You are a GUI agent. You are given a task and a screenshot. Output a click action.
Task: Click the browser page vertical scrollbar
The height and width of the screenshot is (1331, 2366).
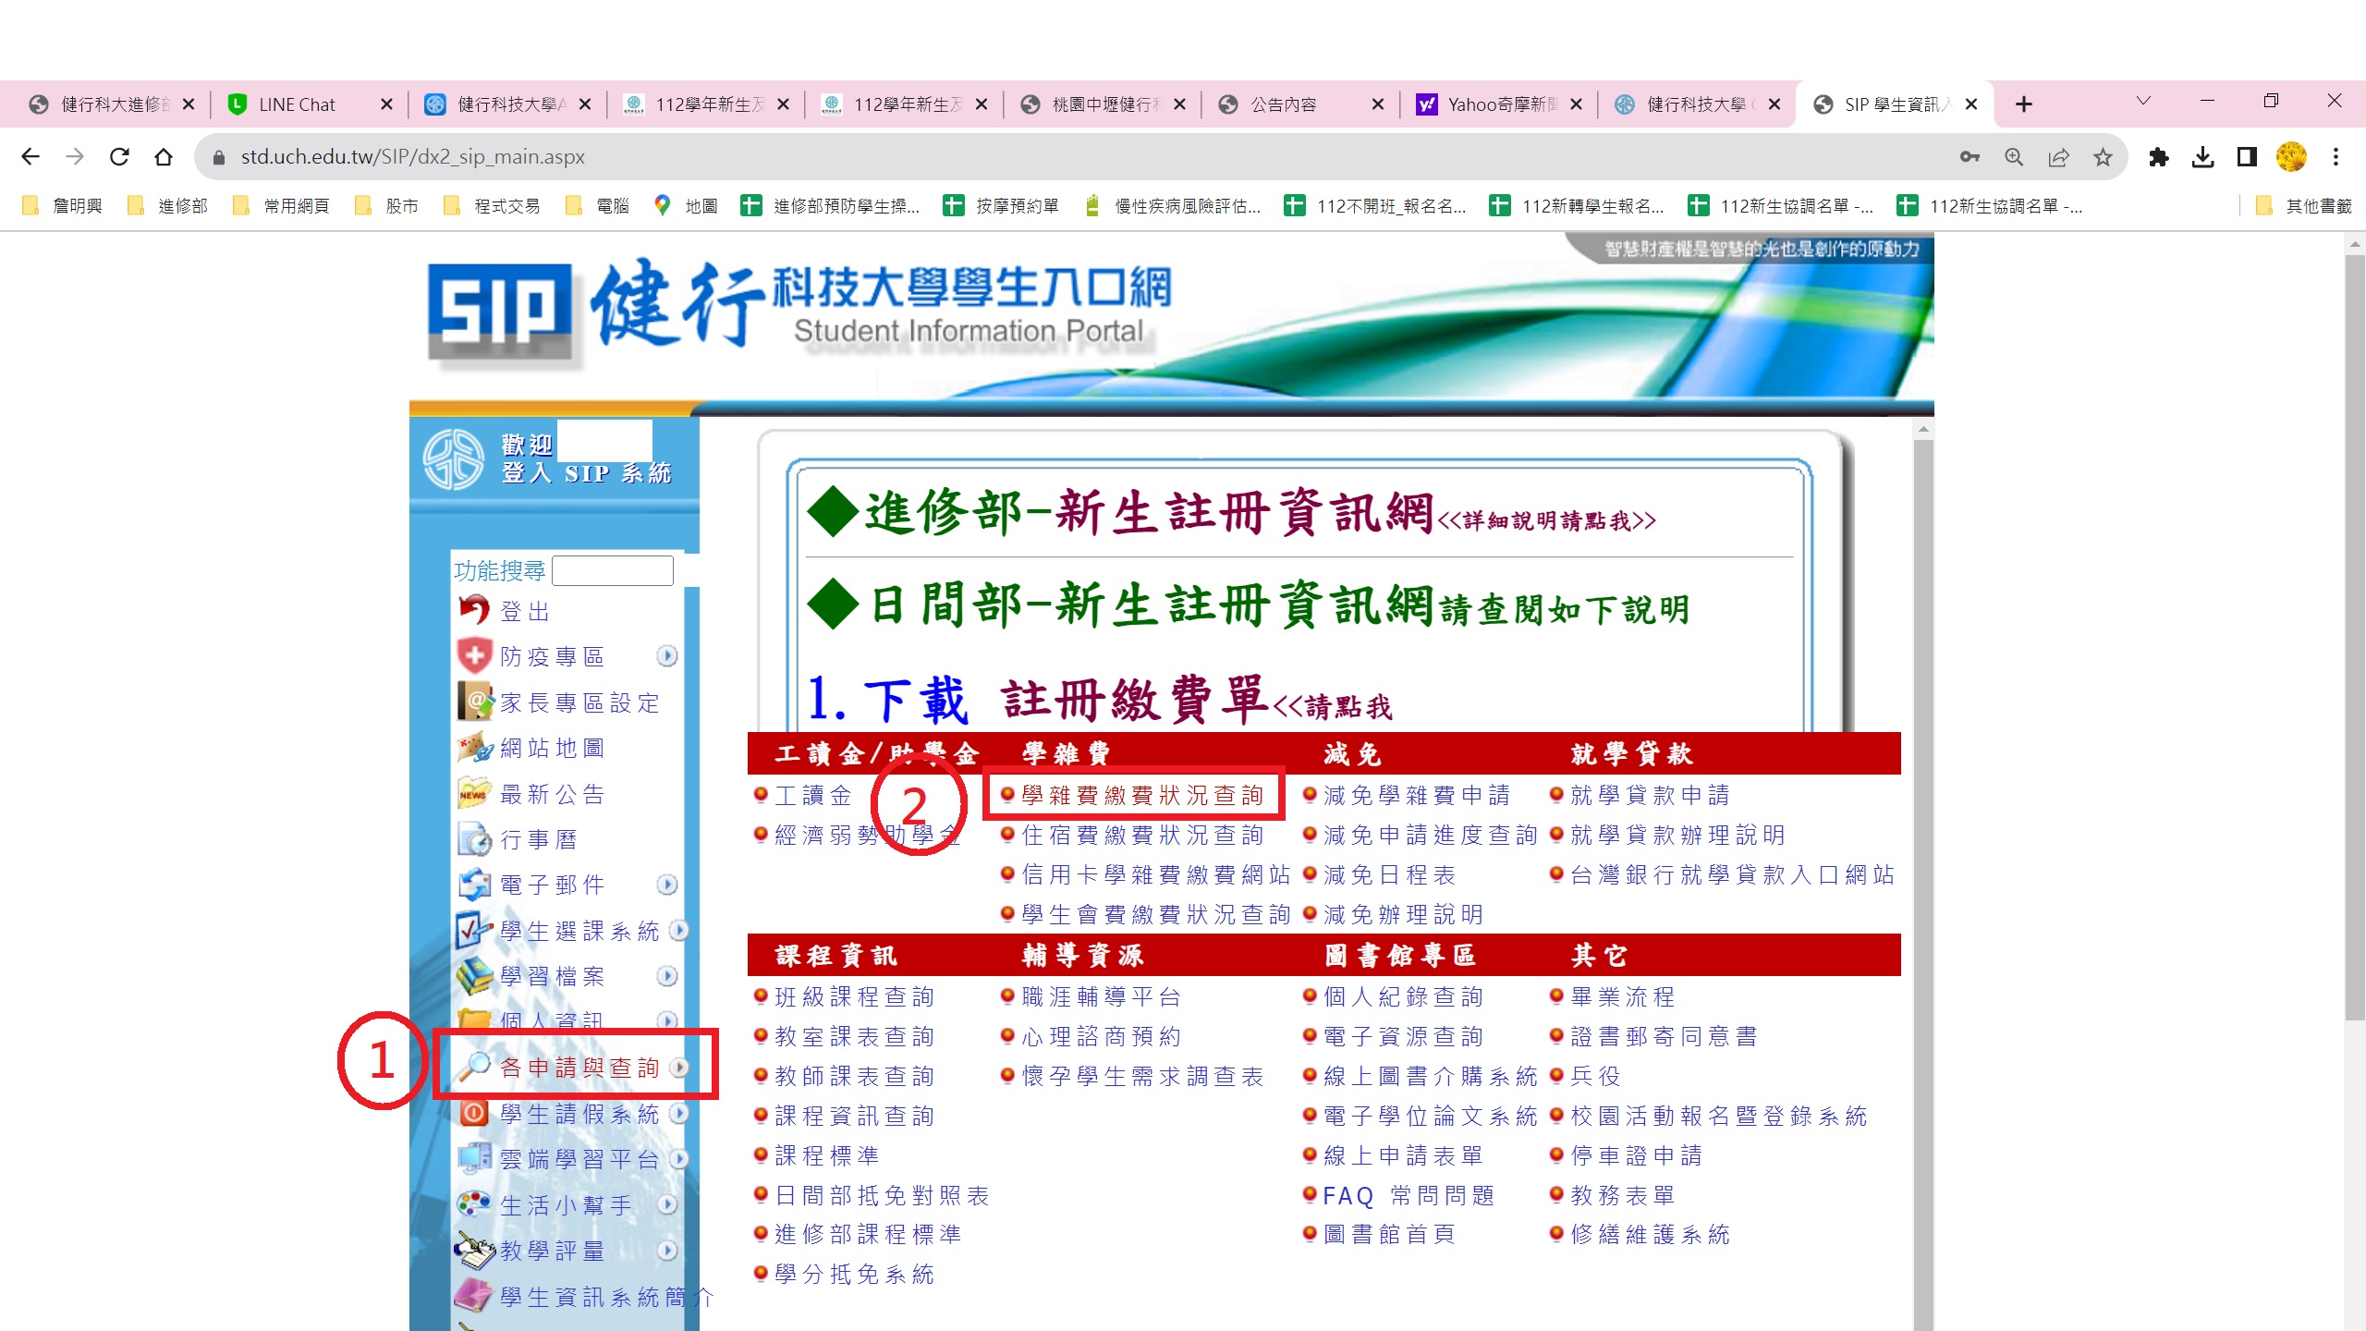pyautogui.click(x=2354, y=638)
